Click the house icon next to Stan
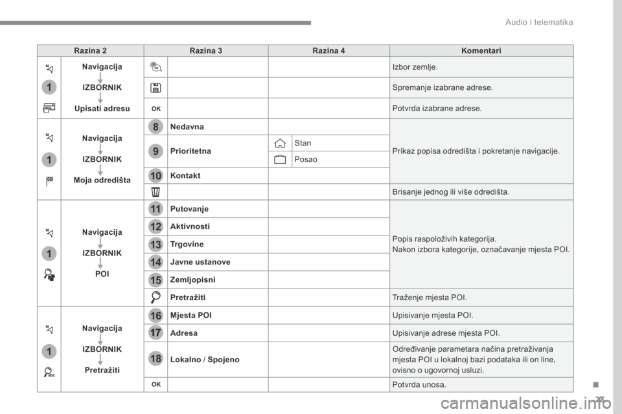 click(280, 143)
